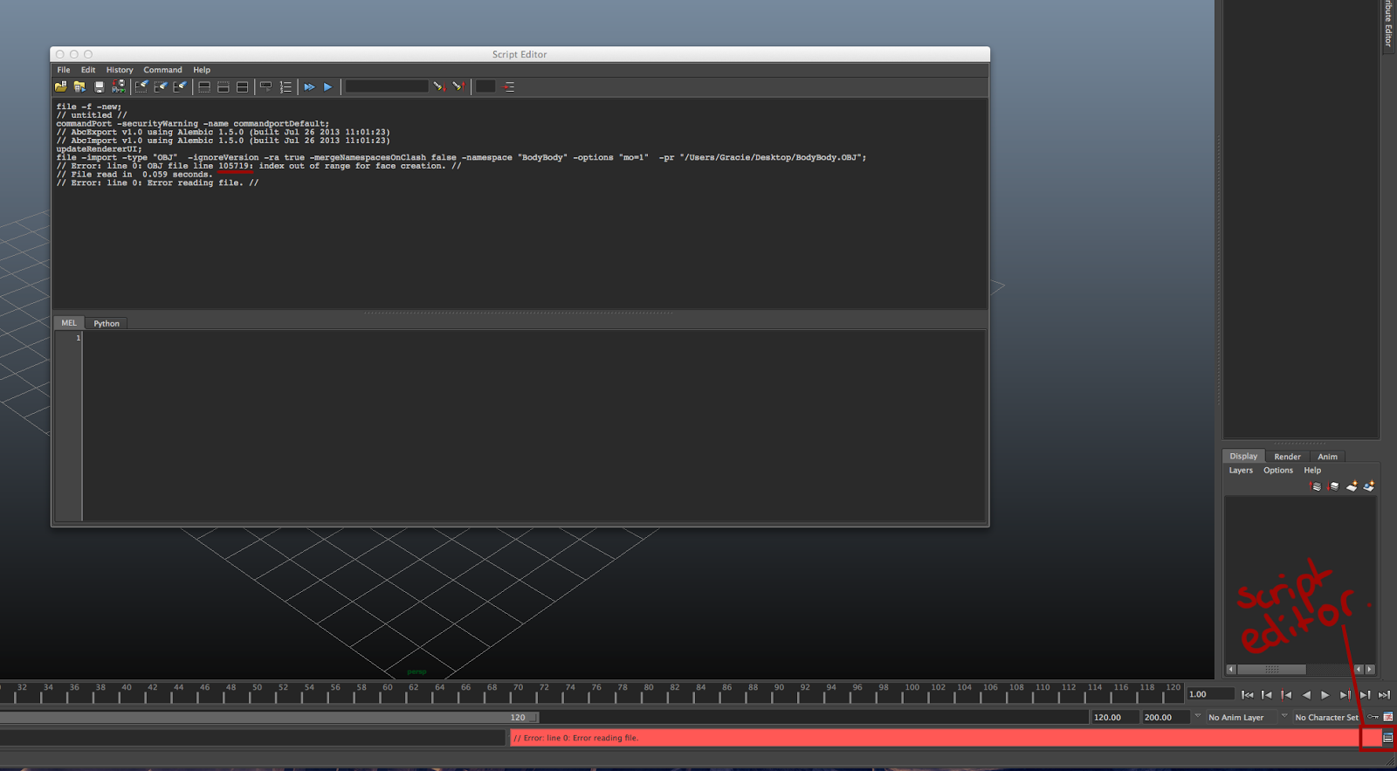Click Step Forward One Key button

coord(1345,695)
